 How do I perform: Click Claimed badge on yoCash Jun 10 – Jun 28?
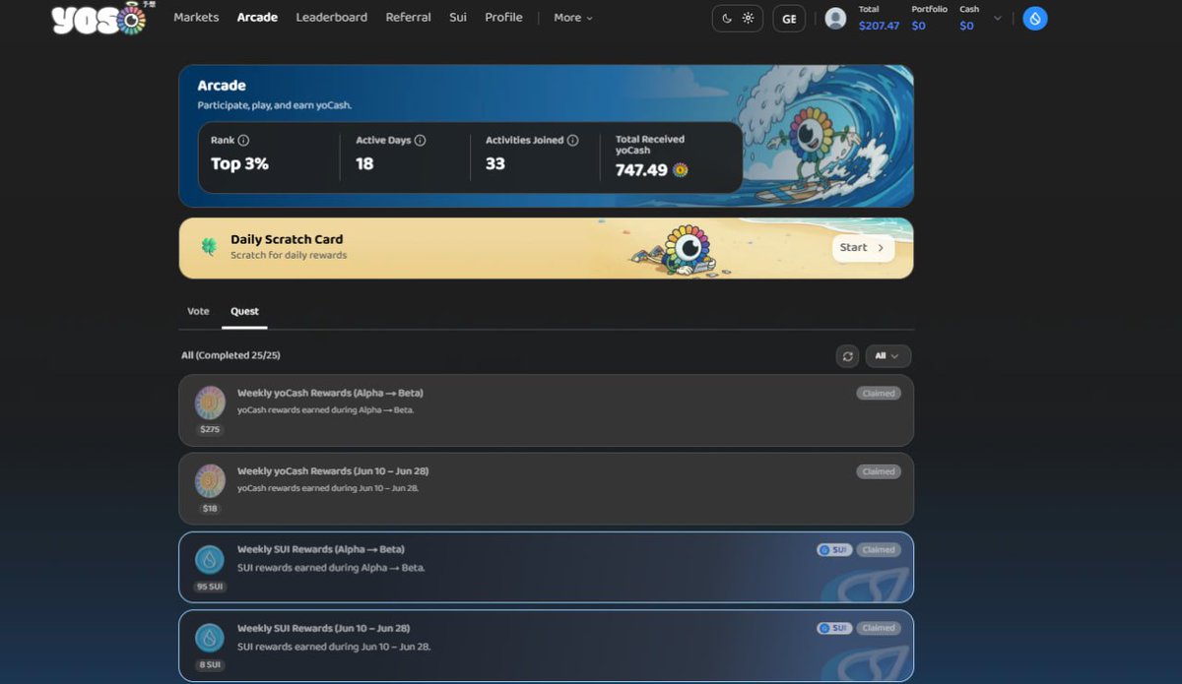[878, 471]
